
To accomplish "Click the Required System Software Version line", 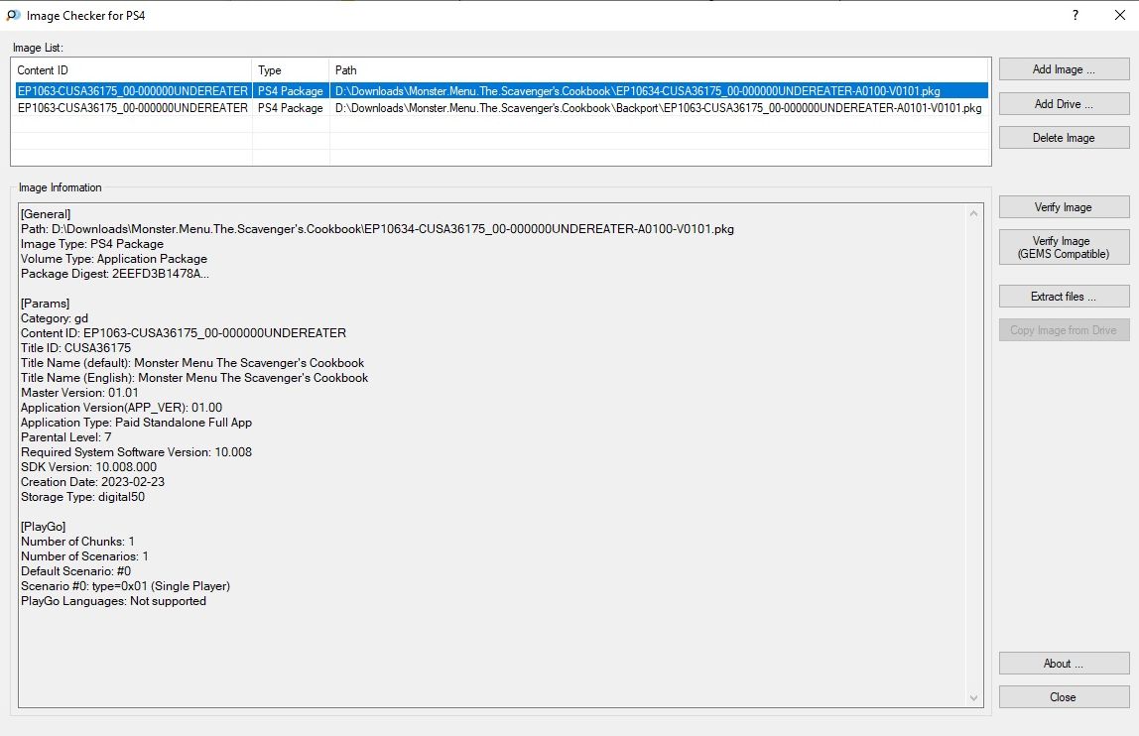I will coord(137,452).
